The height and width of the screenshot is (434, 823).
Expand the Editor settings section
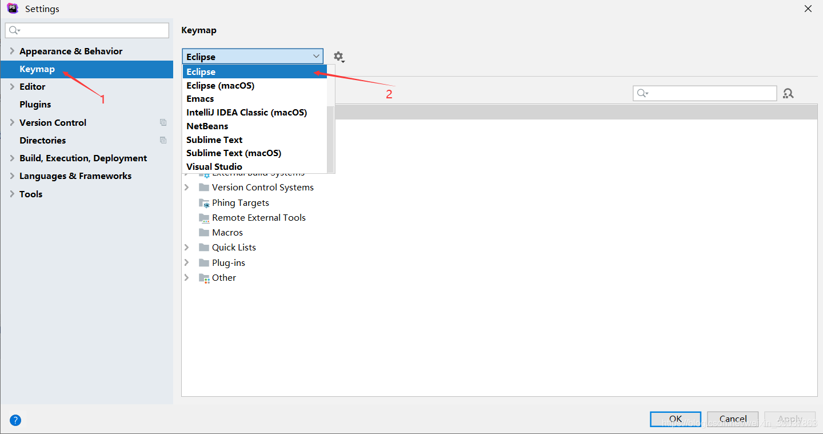coord(12,86)
